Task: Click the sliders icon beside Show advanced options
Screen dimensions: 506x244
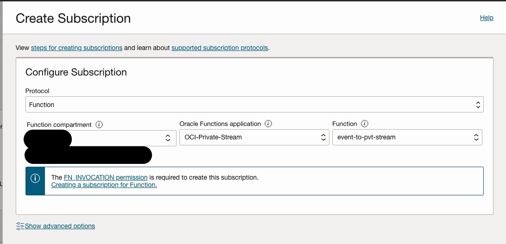Action: click(x=20, y=226)
